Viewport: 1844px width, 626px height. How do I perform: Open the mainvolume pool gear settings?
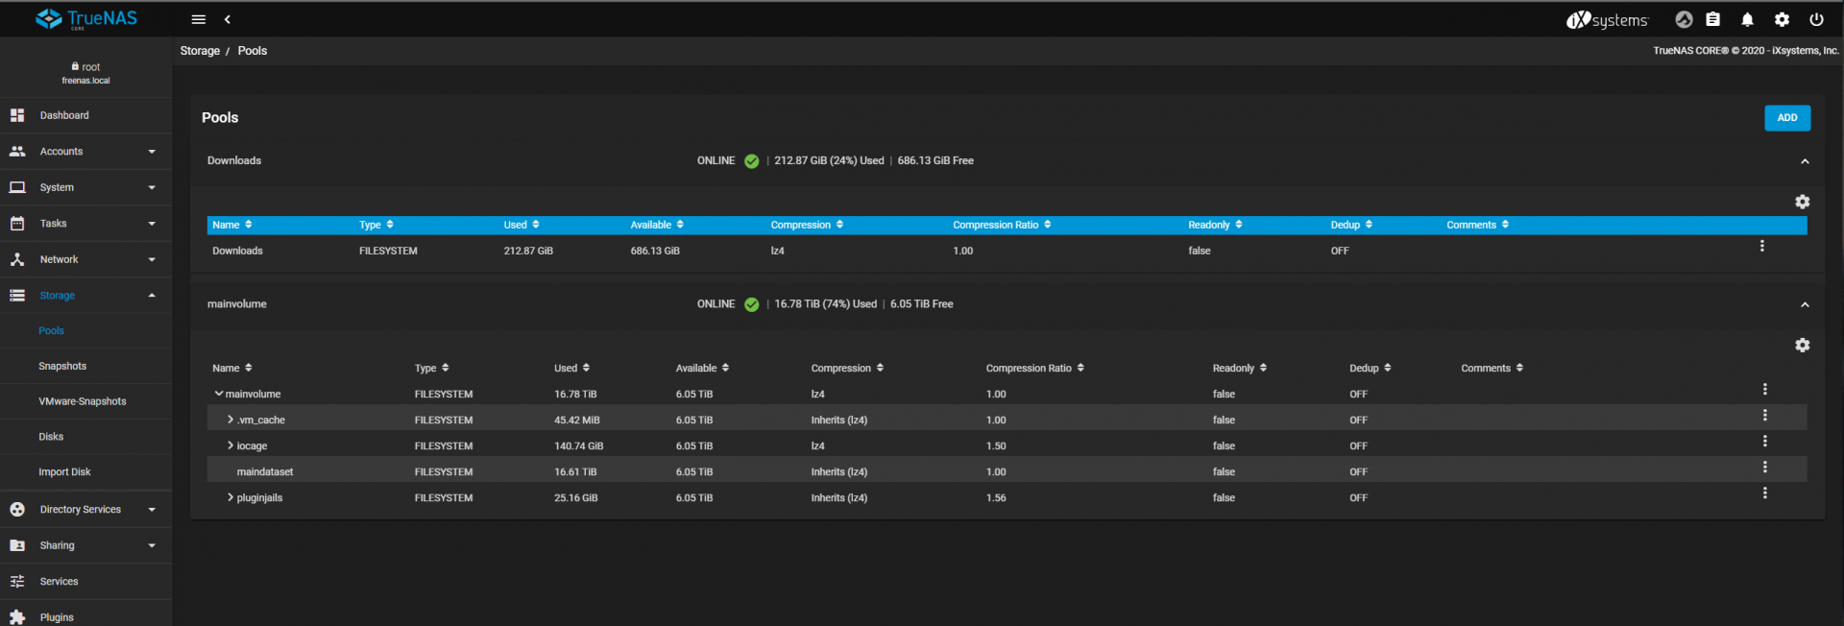1802,345
